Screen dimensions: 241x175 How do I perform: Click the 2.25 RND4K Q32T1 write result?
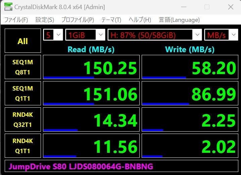190,119
